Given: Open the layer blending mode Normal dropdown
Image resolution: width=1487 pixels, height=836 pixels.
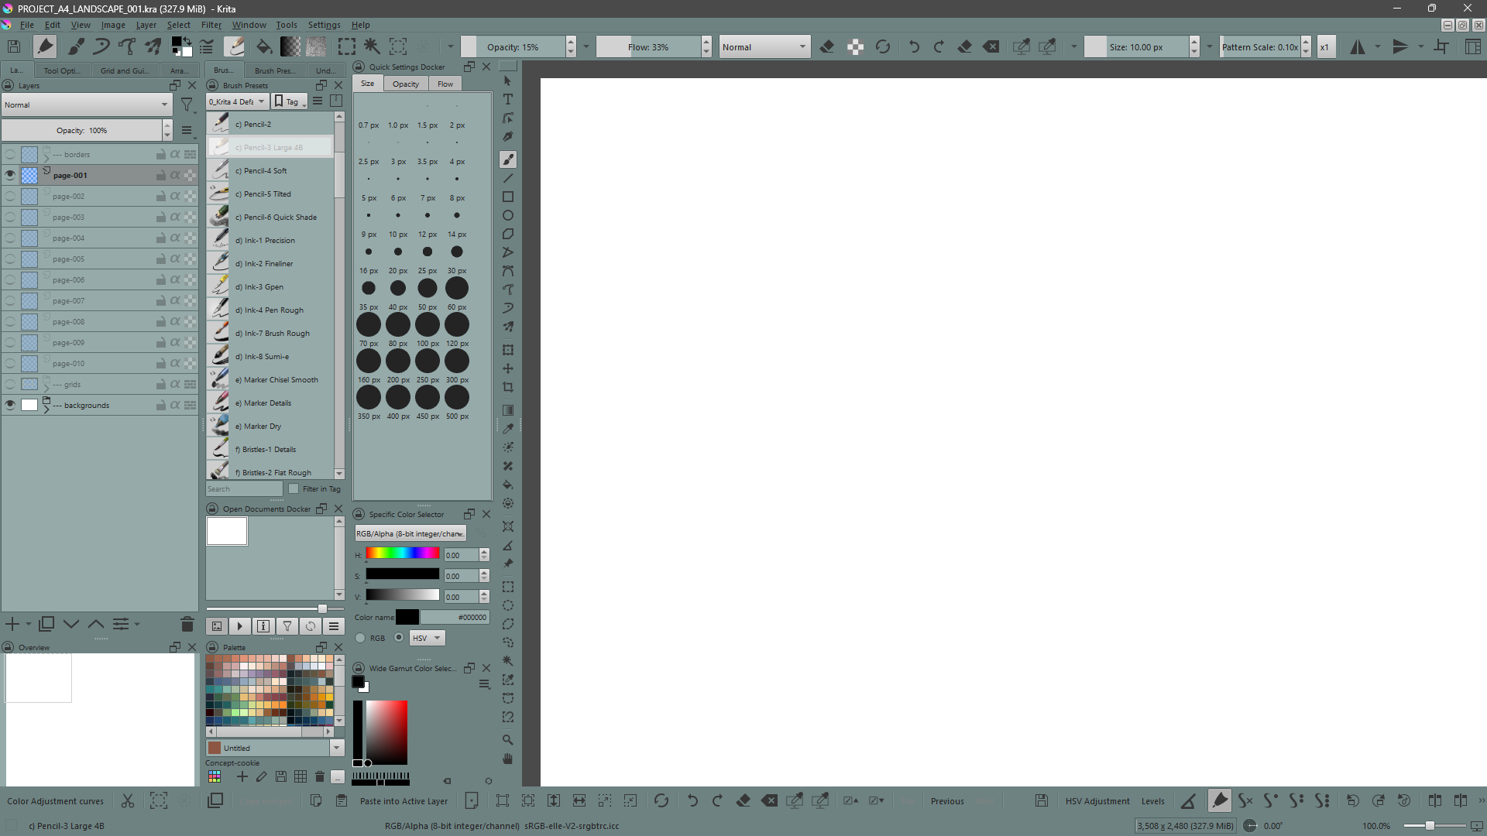Looking at the screenshot, I should coord(85,104).
